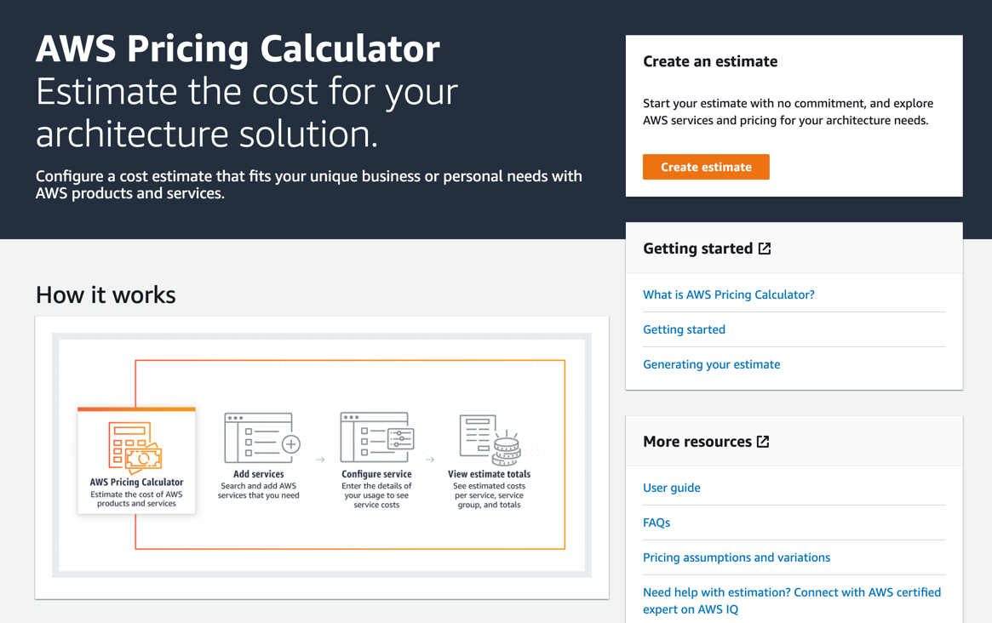This screenshot has width=992, height=623.
Task: Open the What is AWS Pricing Calculator link
Action: [728, 294]
